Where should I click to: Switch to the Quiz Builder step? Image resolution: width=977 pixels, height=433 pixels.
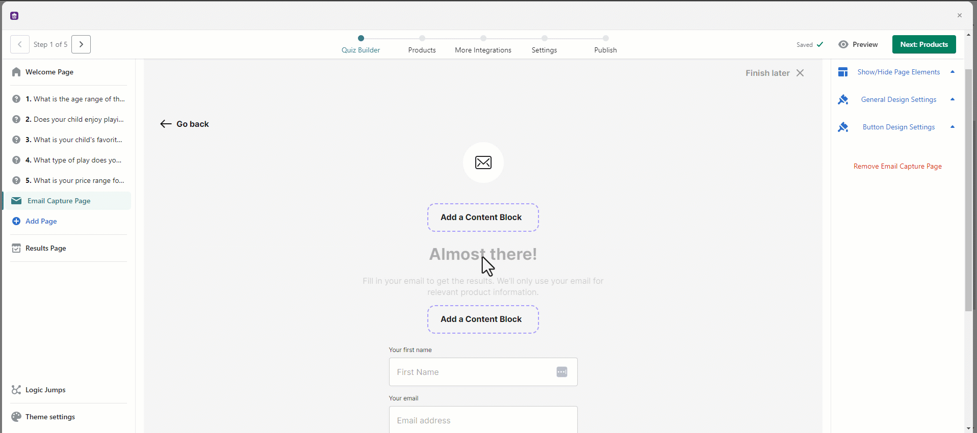pos(361,50)
